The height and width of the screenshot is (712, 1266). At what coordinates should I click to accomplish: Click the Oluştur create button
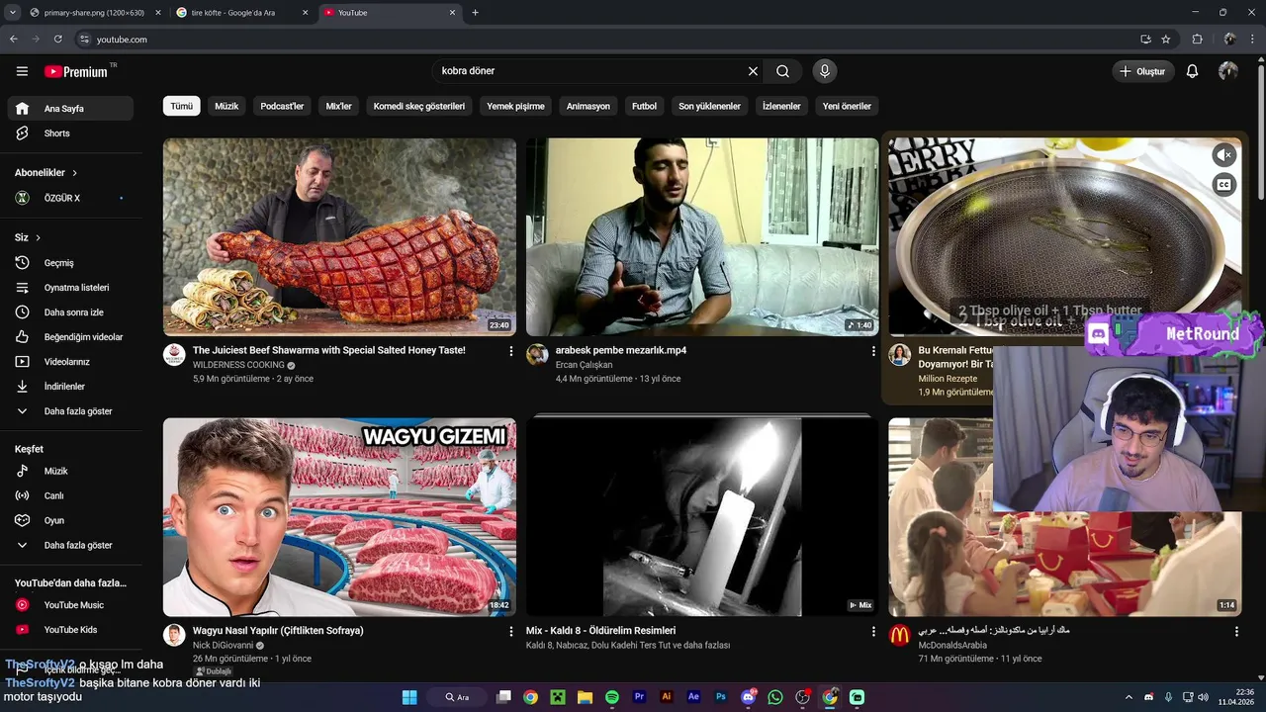(1142, 71)
